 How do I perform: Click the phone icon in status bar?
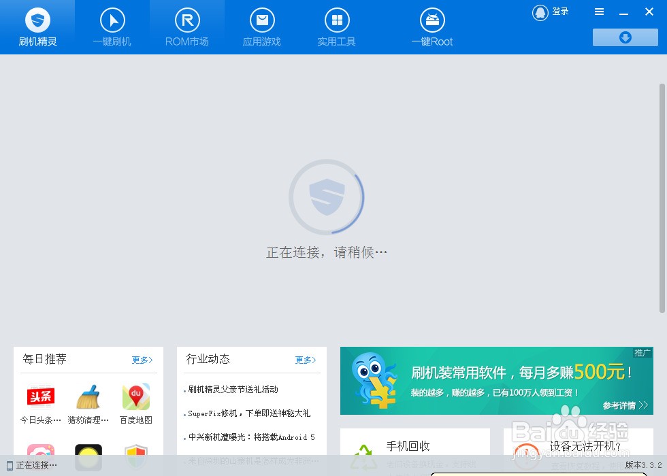tap(10, 465)
